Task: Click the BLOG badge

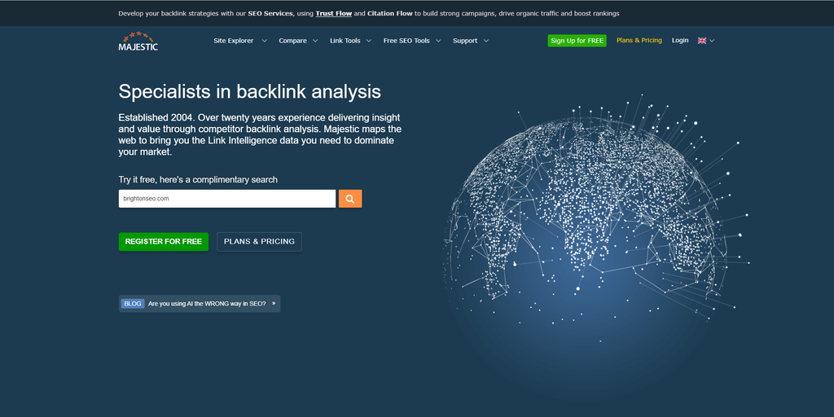Action: 133,304
